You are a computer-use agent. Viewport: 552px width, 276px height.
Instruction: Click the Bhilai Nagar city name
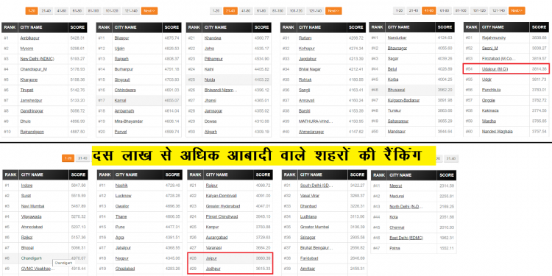point(310,69)
